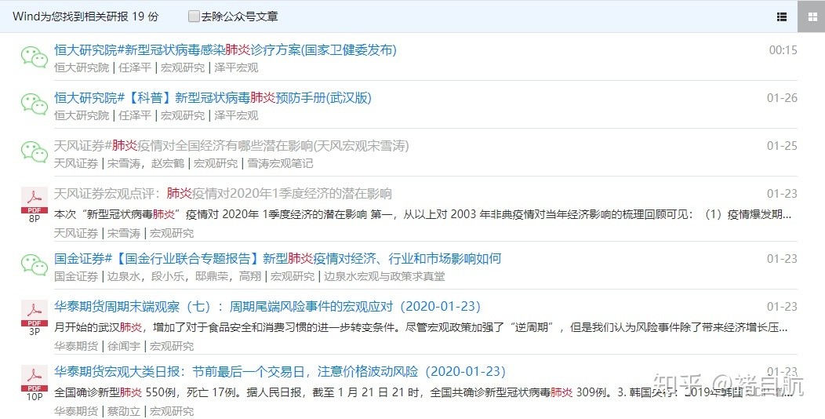Open 天风证券宏观点评 2020年1季度 report
Viewport: 825px width, 419px height.
tap(223, 194)
